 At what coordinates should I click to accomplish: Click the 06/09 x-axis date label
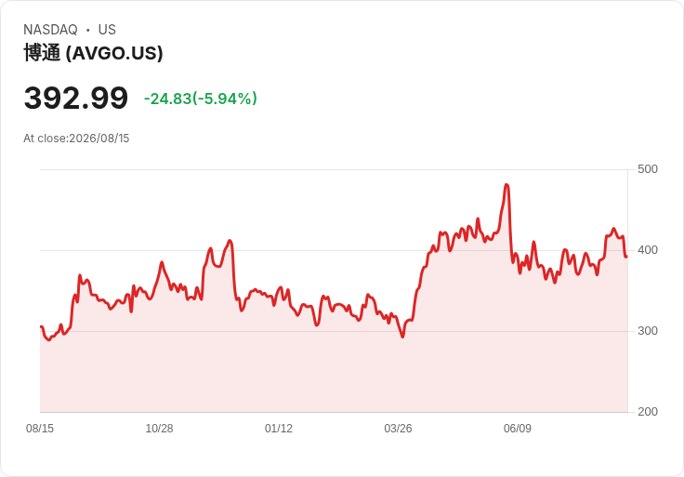tap(518, 428)
